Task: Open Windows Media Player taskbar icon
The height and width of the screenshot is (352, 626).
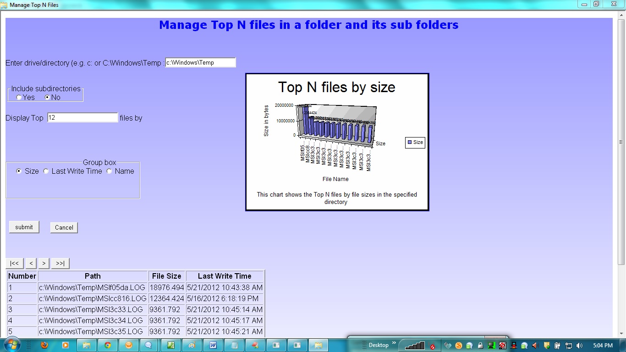Action: pyautogui.click(x=65, y=345)
